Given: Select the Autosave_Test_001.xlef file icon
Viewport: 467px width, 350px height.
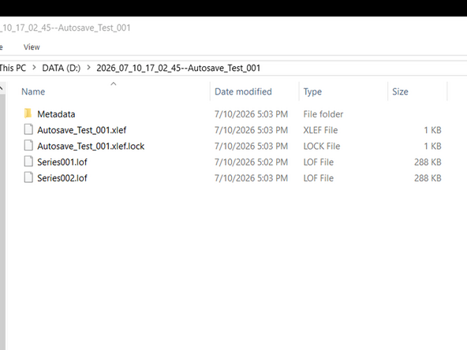Looking at the screenshot, I should (28, 129).
